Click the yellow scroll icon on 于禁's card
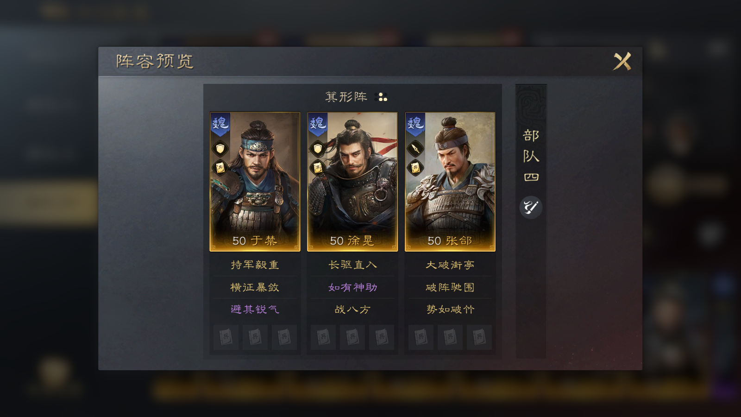 [220, 167]
